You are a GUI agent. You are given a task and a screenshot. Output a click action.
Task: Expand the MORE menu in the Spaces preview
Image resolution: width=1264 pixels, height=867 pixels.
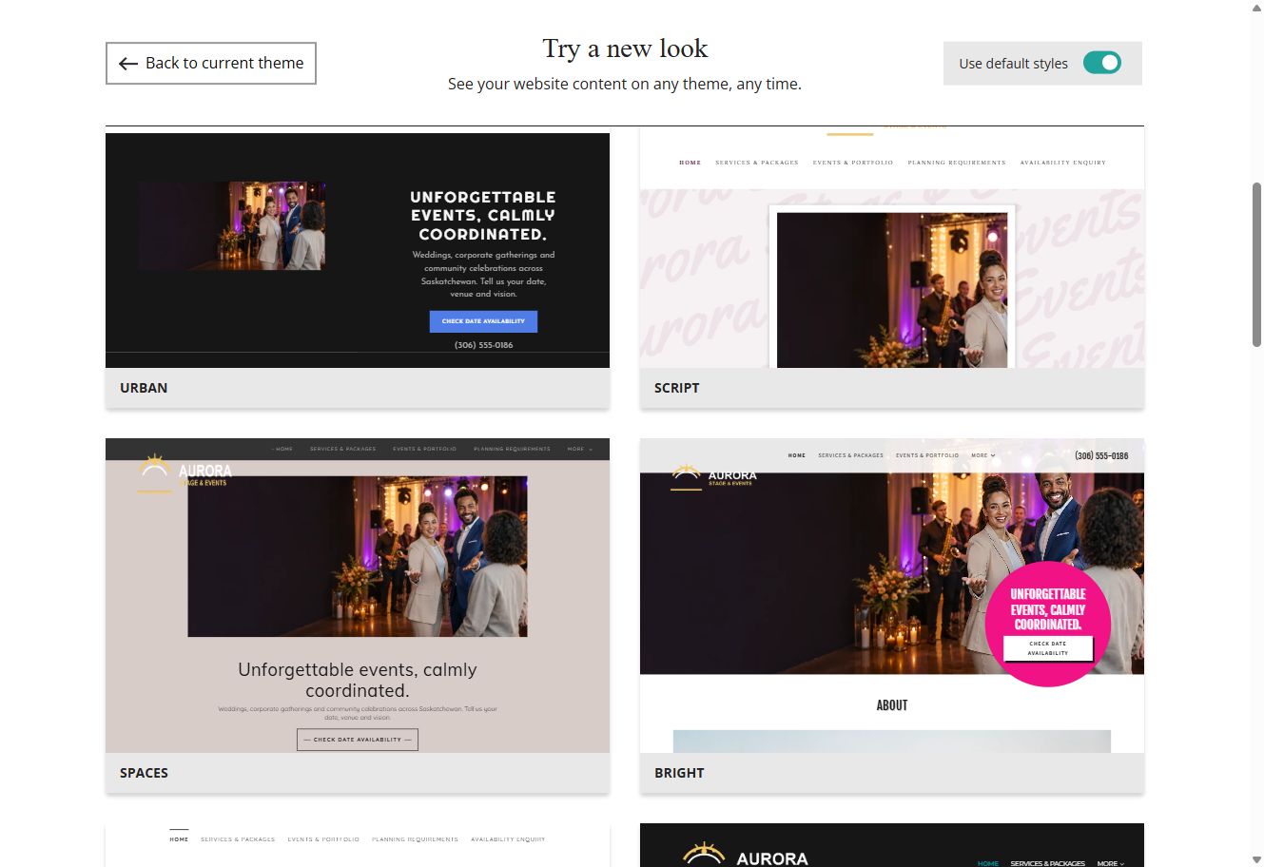click(579, 449)
